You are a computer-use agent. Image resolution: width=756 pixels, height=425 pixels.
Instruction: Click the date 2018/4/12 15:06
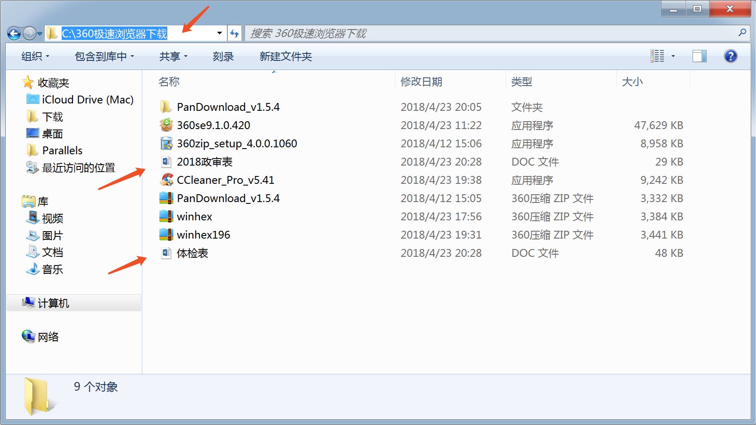pyautogui.click(x=441, y=143)
